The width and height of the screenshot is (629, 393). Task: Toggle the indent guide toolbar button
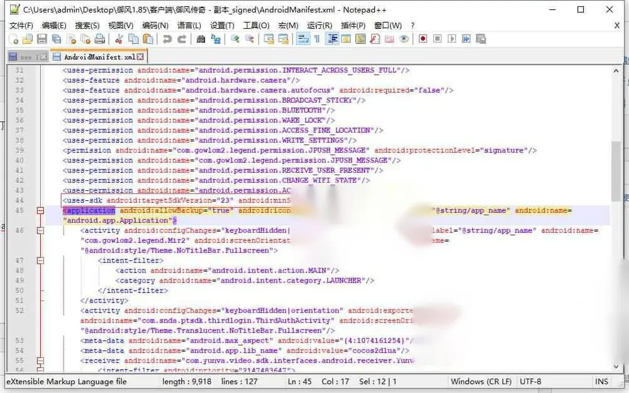[332, 39]
